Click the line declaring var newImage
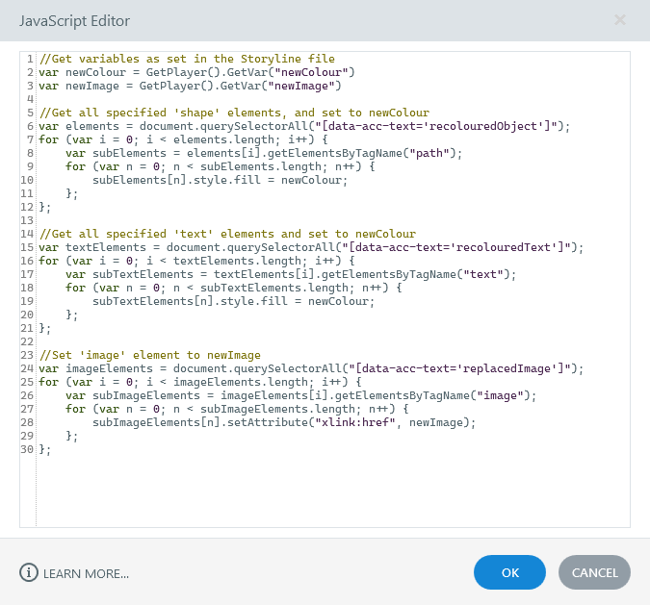The image size is (650, 605). [x=191, y=86]
